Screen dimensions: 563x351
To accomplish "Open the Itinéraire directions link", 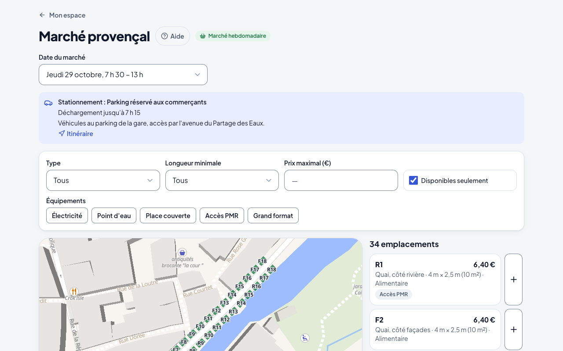I will [76, 133].
